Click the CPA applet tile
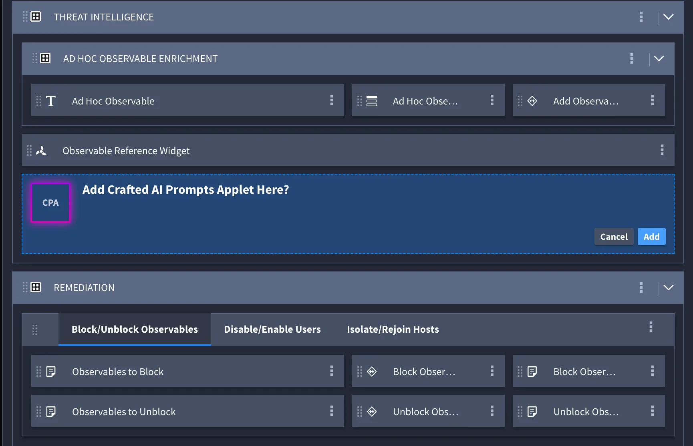693x446 pixels. click(50, 203)
